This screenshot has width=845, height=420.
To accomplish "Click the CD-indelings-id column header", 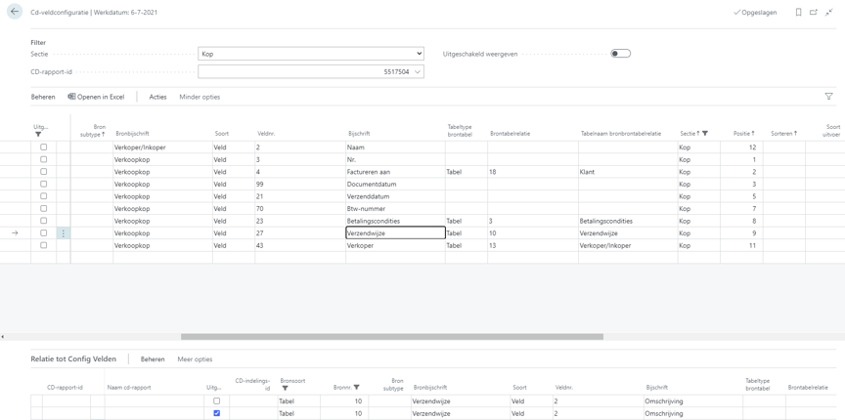I will 252,384.
